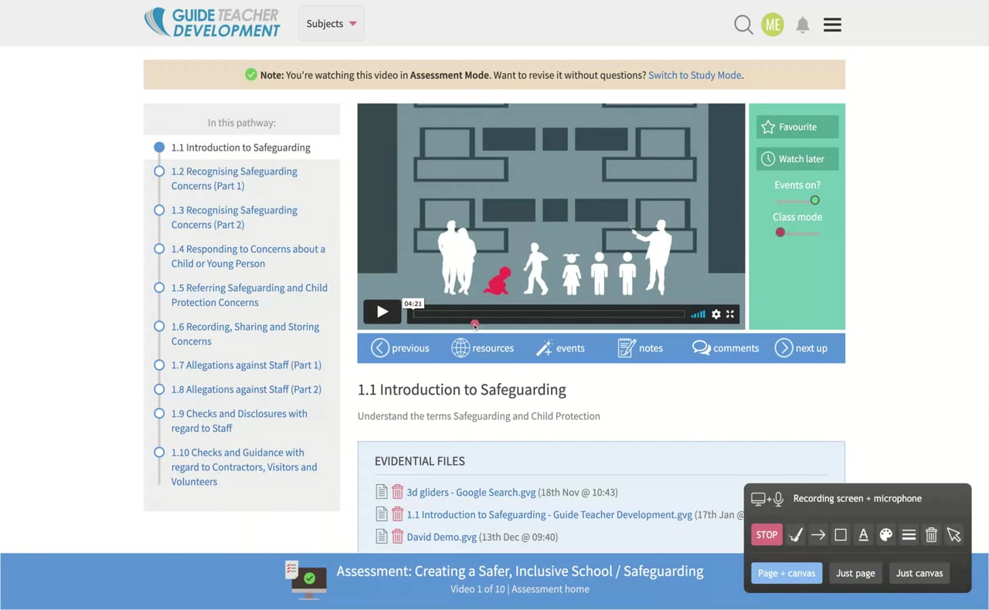The width and height of the screenshot is (989, 610).
Task: Open the Subjects dropdown
Action: (331, 24)
